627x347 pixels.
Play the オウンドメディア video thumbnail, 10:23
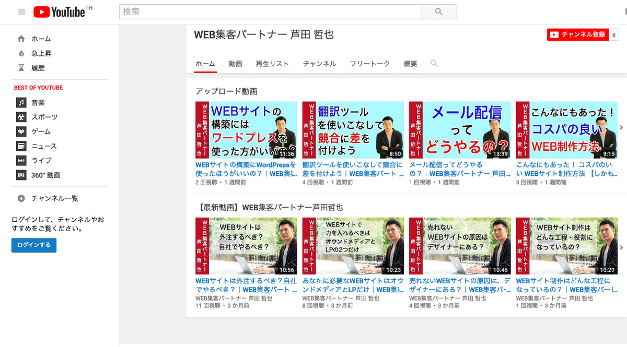[353, 246]
